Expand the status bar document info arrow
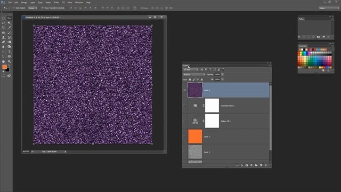Image resolution: width=341 pixels, height=192 pixels. pyautogui.click(x=65, y=151)
